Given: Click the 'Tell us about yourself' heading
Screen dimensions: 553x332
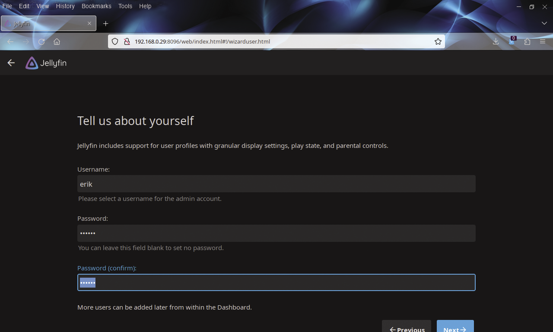Looking at the screenshot, I should (x=135, y=121).
